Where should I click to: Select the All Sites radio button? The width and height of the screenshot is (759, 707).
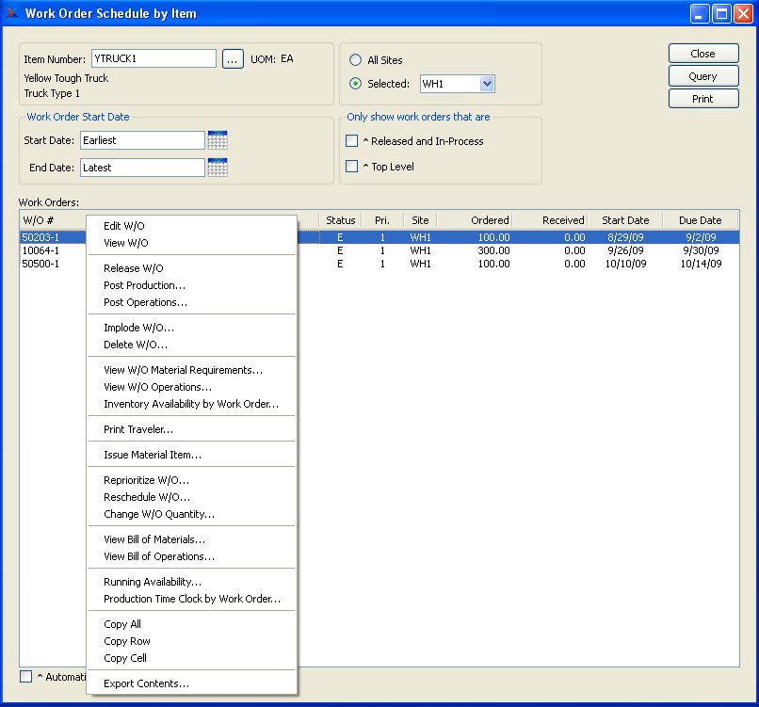[355, 60]
